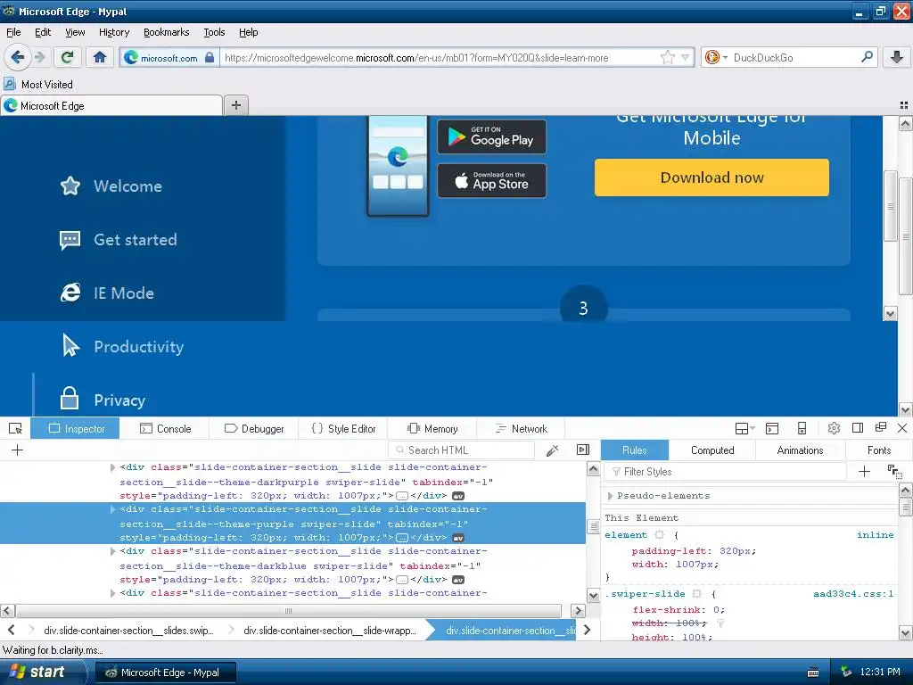Image resolution: width=913 pixels, height=685 pixels.
Task: Click the ev badge on the darkblue slide
Action: coord(458,580)
